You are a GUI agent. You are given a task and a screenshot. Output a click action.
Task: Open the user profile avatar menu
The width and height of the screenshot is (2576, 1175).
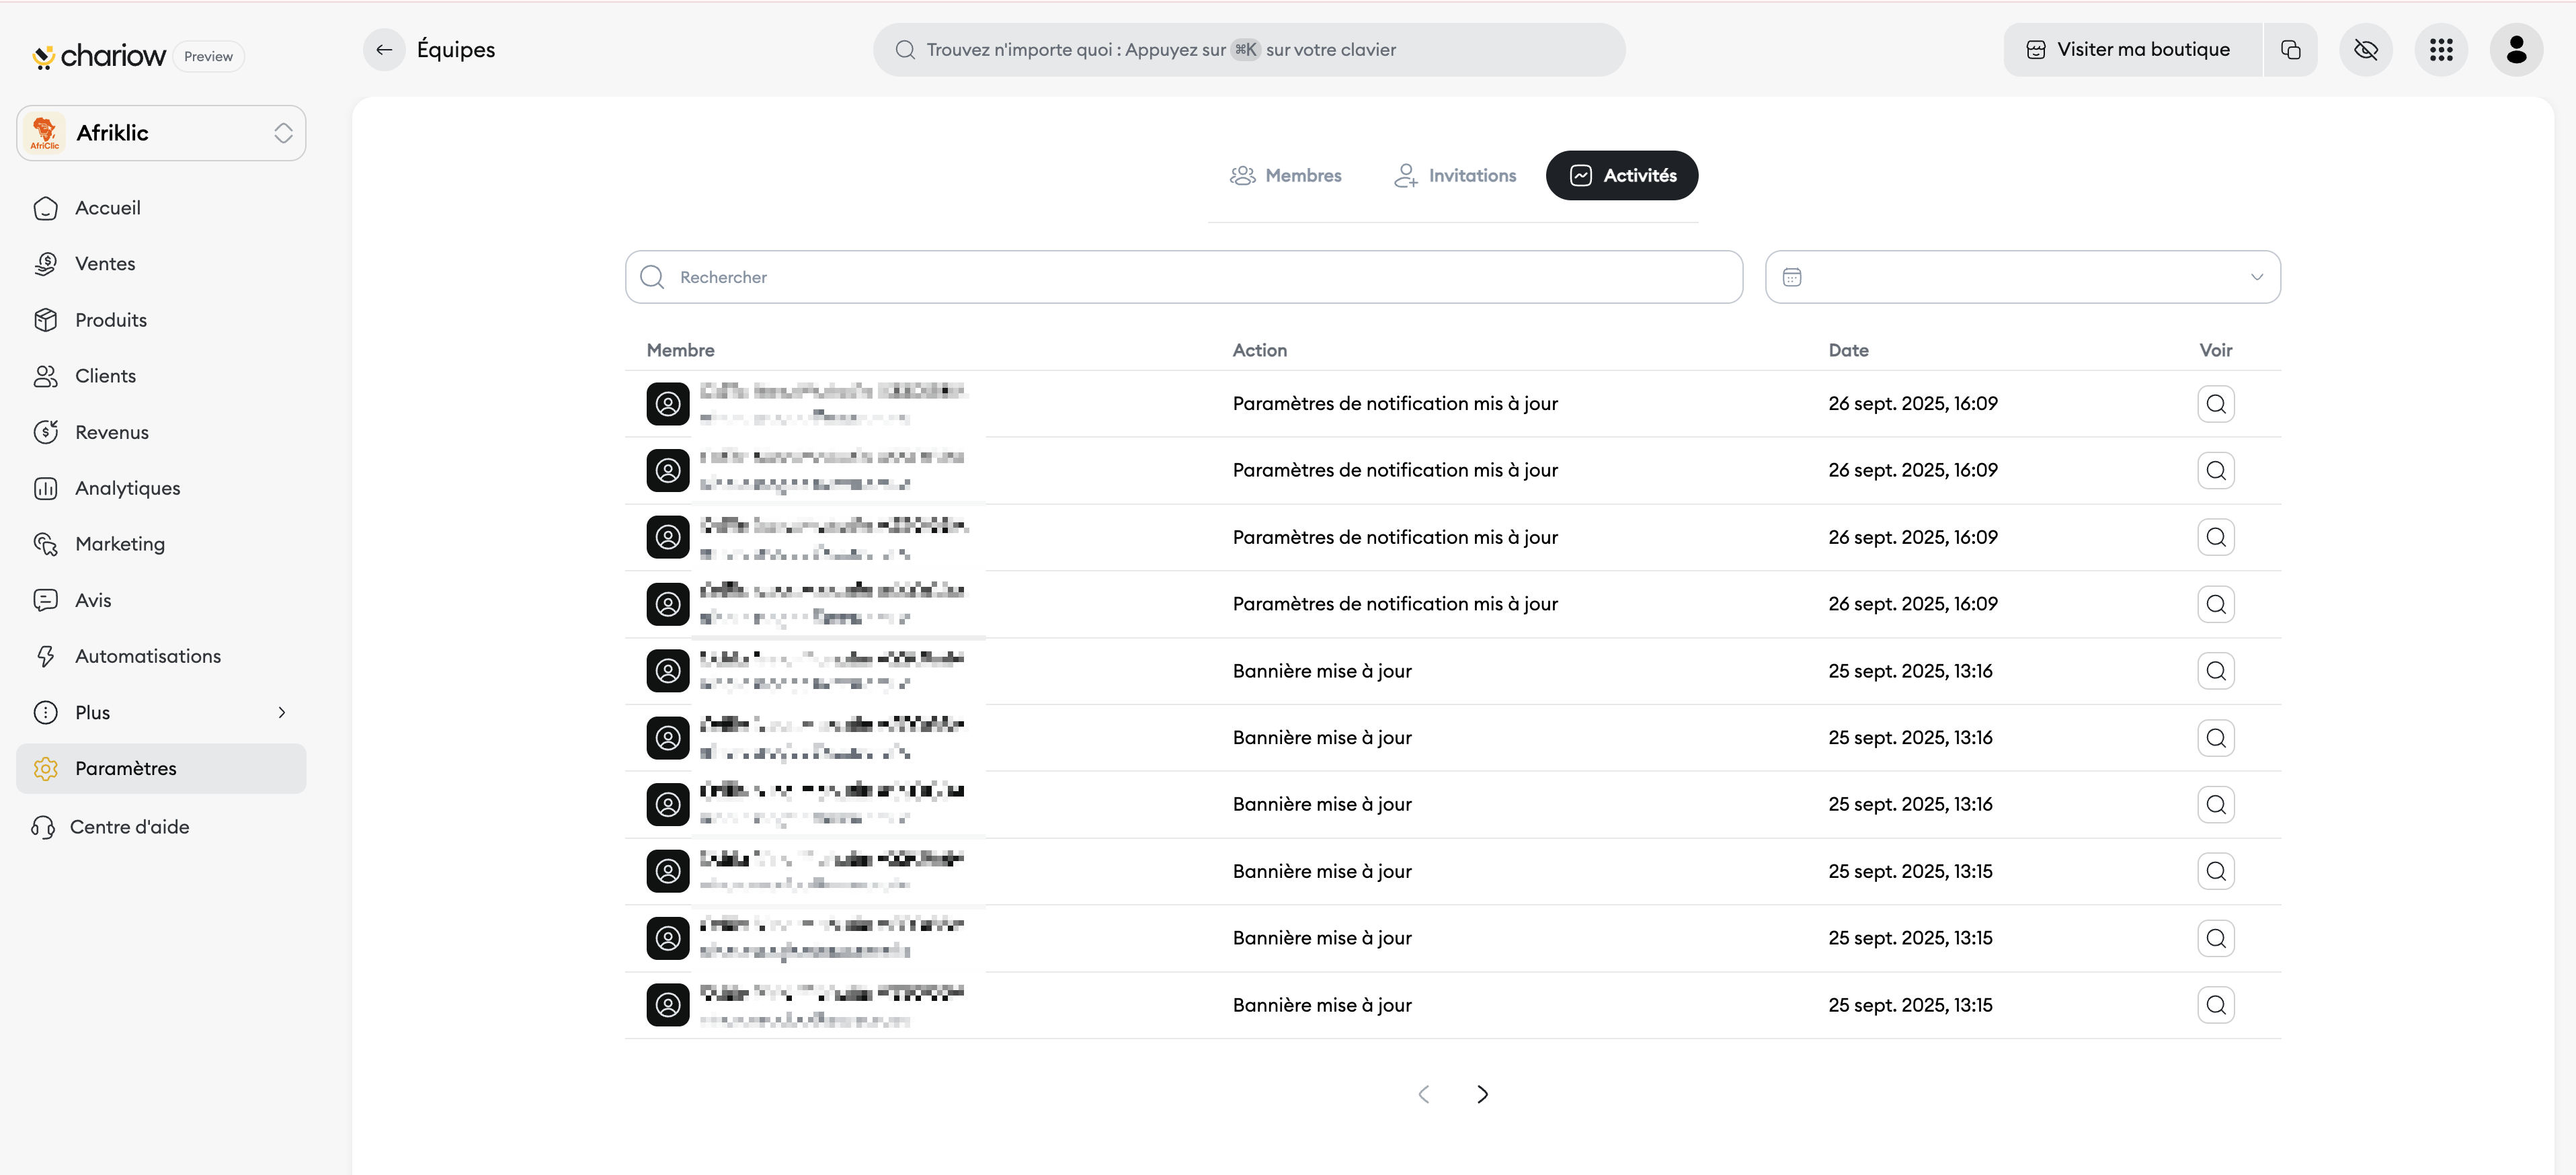tap(2515, 49)
